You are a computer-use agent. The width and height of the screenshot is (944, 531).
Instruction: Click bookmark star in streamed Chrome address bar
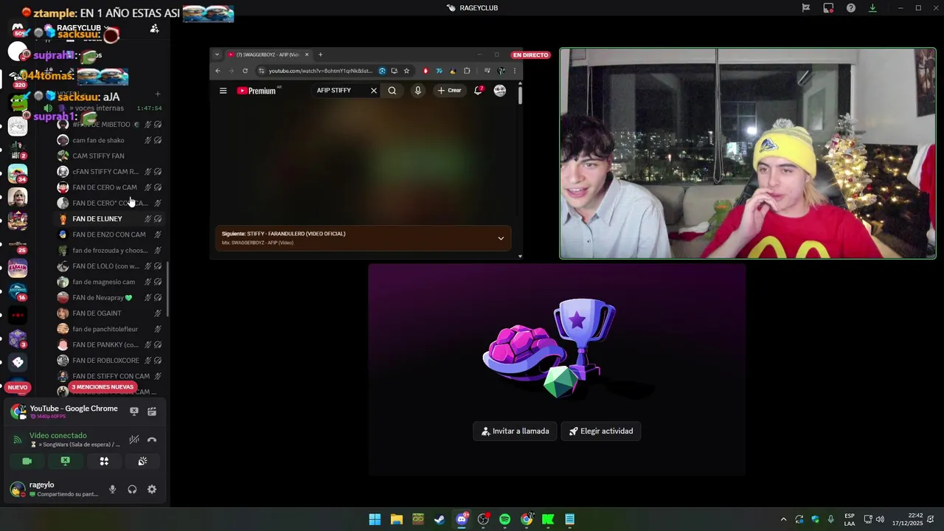(406, 71)
